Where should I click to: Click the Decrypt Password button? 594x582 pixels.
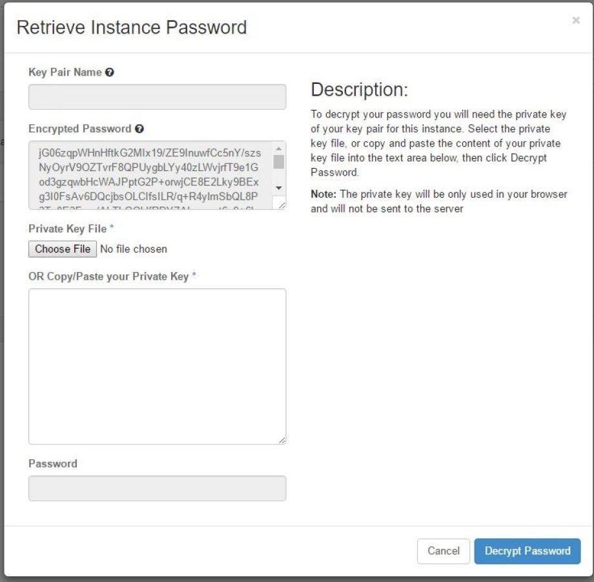click(527, 551)
